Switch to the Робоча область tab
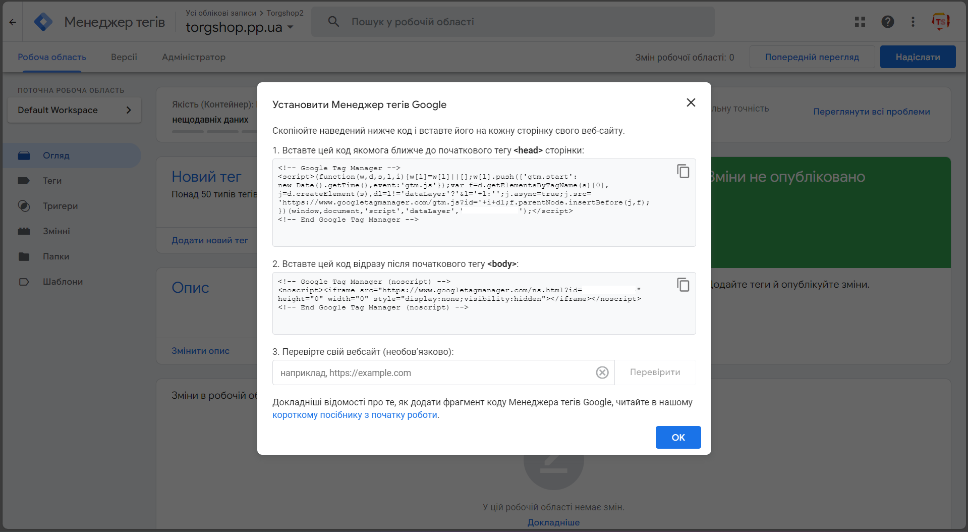968x532 pixels. 52,57
